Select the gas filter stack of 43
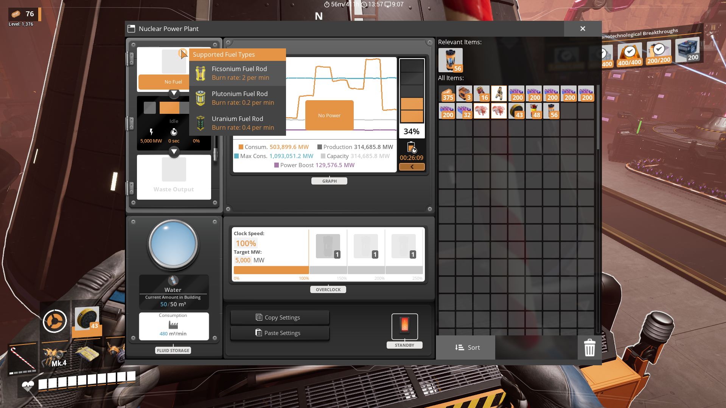The width and height of the screenshot is (726, 408). click(x=516, y=111)
